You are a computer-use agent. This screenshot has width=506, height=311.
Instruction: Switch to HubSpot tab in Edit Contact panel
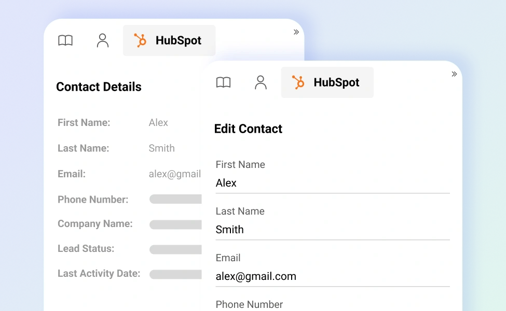327,82
